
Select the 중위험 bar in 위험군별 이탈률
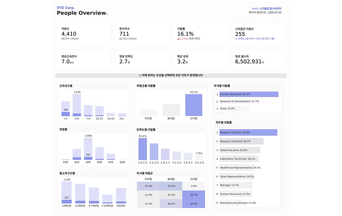[171, 110]
